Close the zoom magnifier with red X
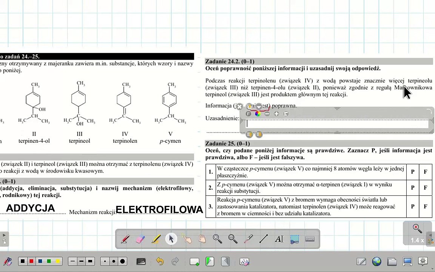The image size is (435, 272). pos(417,229)
